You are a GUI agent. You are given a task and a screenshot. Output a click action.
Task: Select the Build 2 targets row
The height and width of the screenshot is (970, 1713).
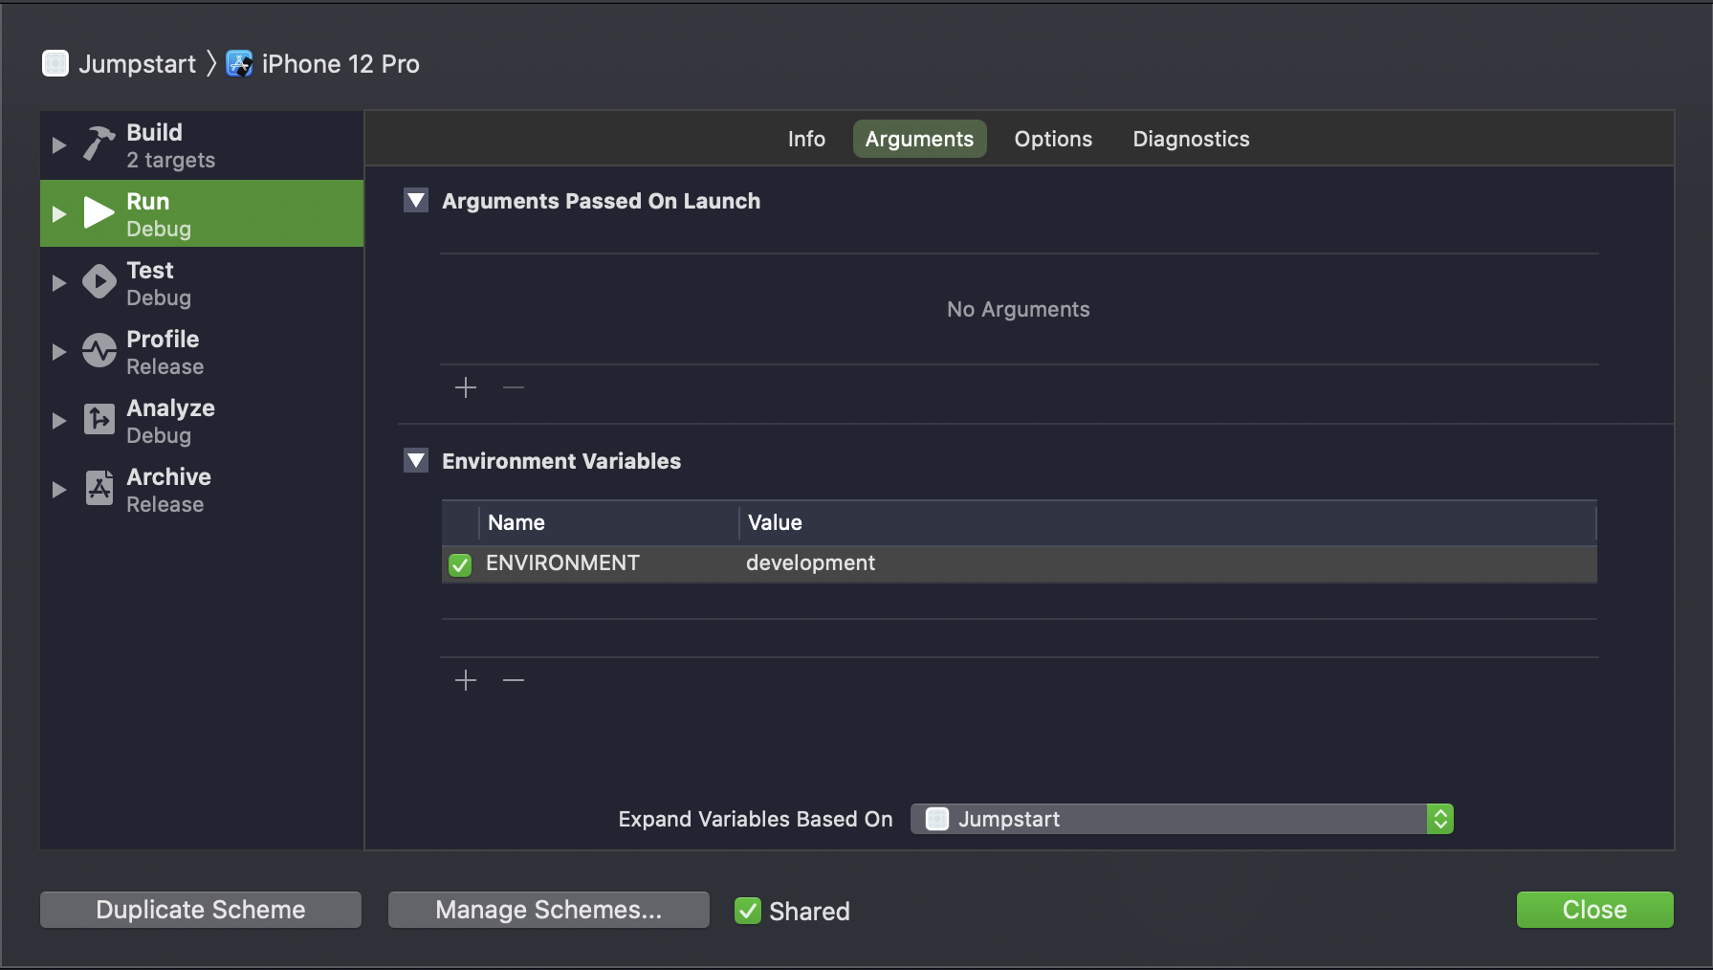202,145
